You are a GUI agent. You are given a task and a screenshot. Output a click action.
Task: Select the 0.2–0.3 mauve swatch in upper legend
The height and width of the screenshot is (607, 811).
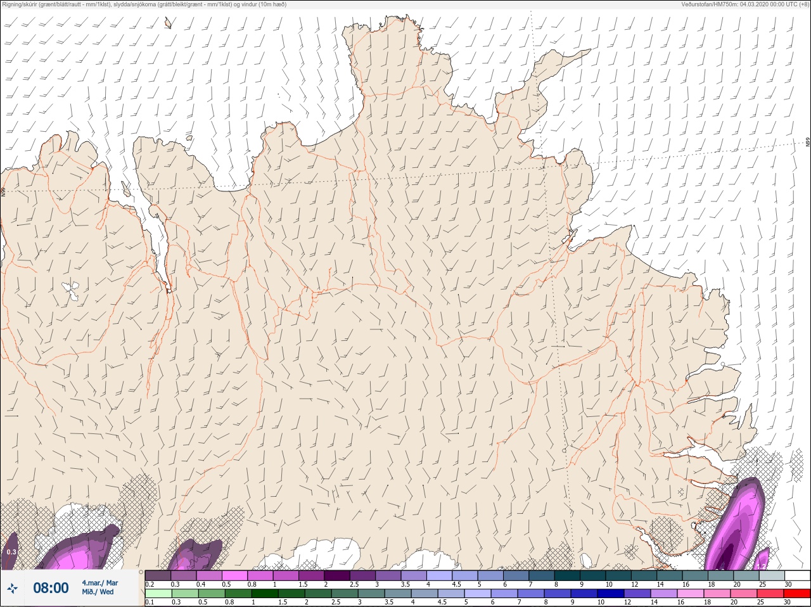coord(158,575)
